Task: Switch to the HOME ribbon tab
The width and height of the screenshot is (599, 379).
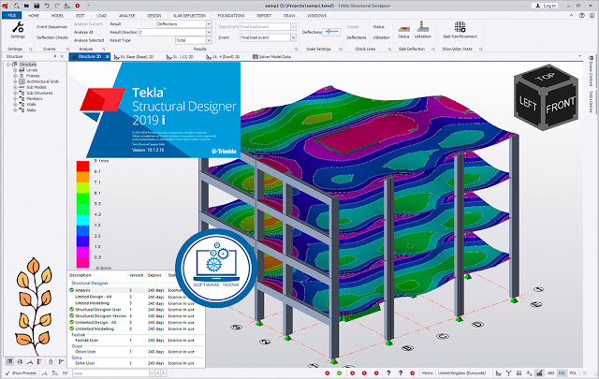Action: click(x=34, y=16)
